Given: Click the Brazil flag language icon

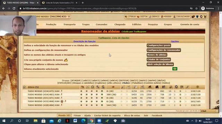Looking at the screenshot, I should (175, 69).
